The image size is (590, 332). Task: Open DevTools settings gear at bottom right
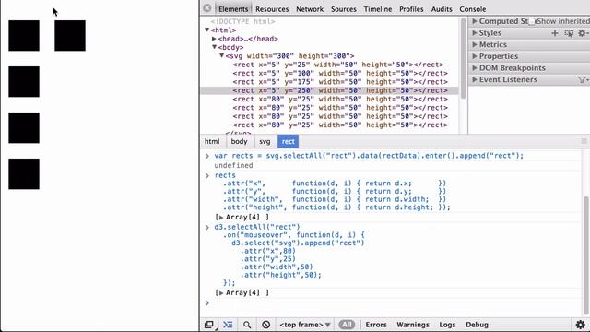[580, 325]
